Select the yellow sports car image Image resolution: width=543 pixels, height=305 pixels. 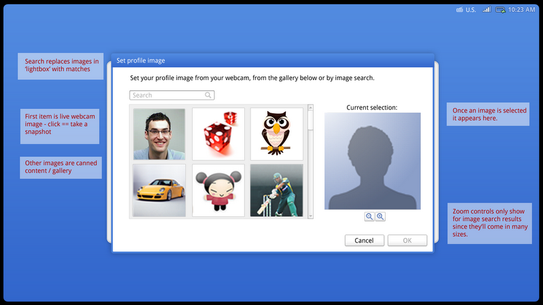pos(160,190)
